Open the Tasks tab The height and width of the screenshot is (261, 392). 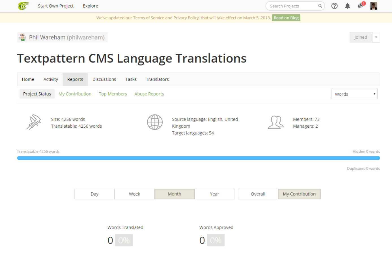pos(131,79)
